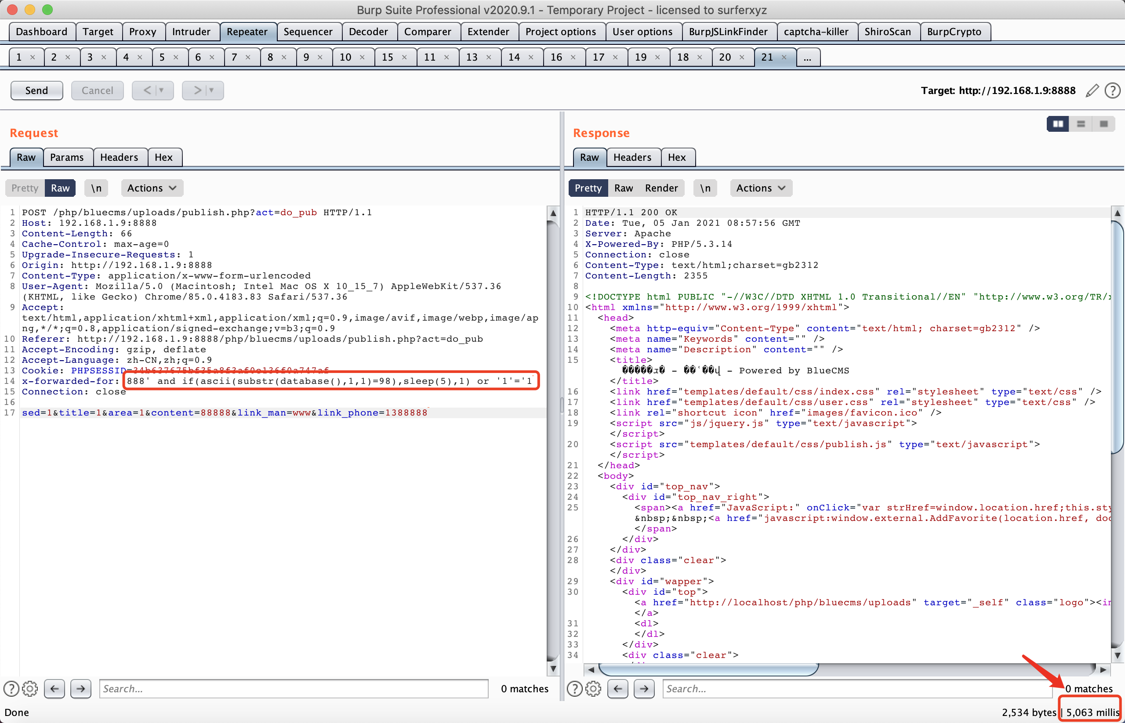This screenshot has width=1125, height=723.
Task: Click request search next-match arrow
Action: tap(81, 689)
